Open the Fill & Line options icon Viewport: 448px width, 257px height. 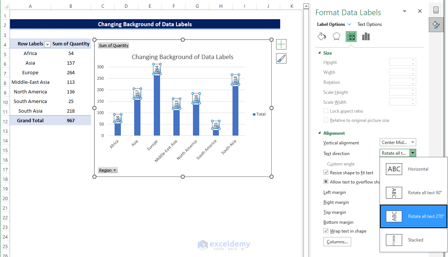coord(322,36)
